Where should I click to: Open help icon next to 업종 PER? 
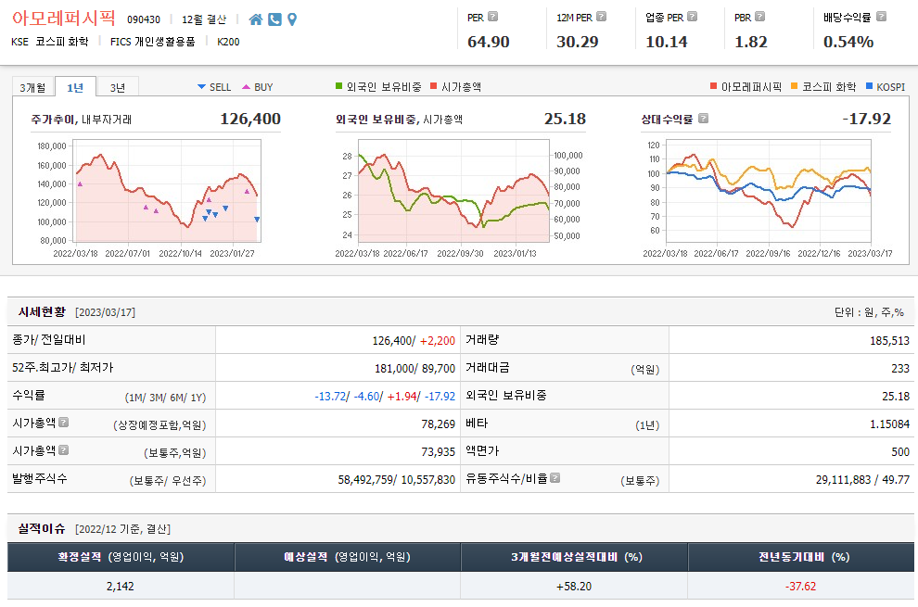coord(692,17)
